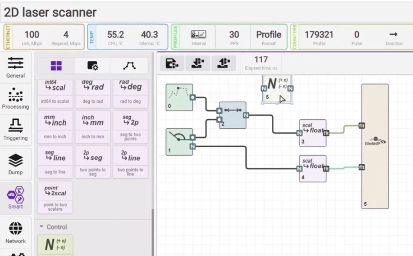Click the Profile format field

268,37
